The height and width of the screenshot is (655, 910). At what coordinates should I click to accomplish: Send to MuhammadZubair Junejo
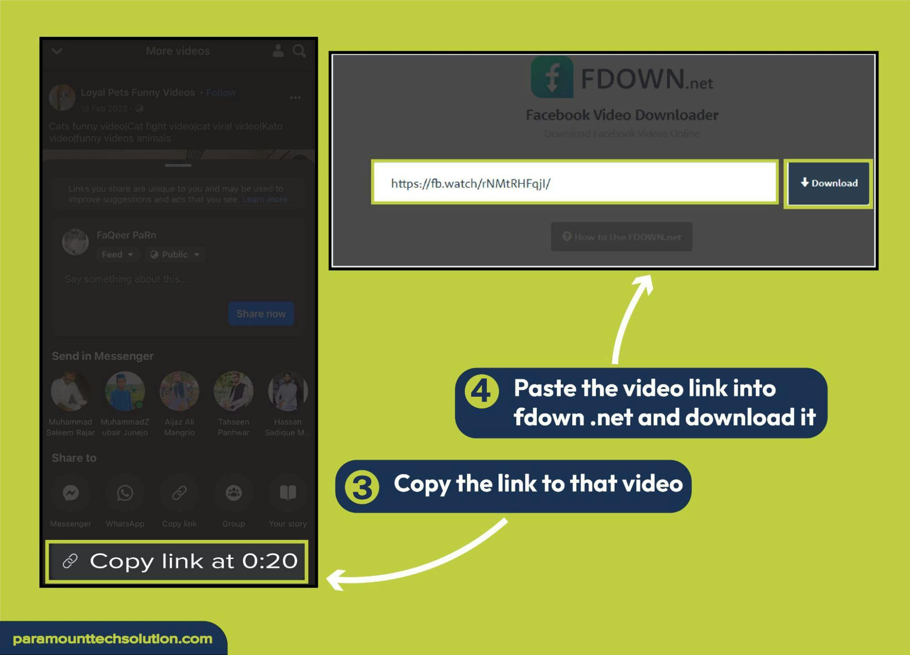125,391
